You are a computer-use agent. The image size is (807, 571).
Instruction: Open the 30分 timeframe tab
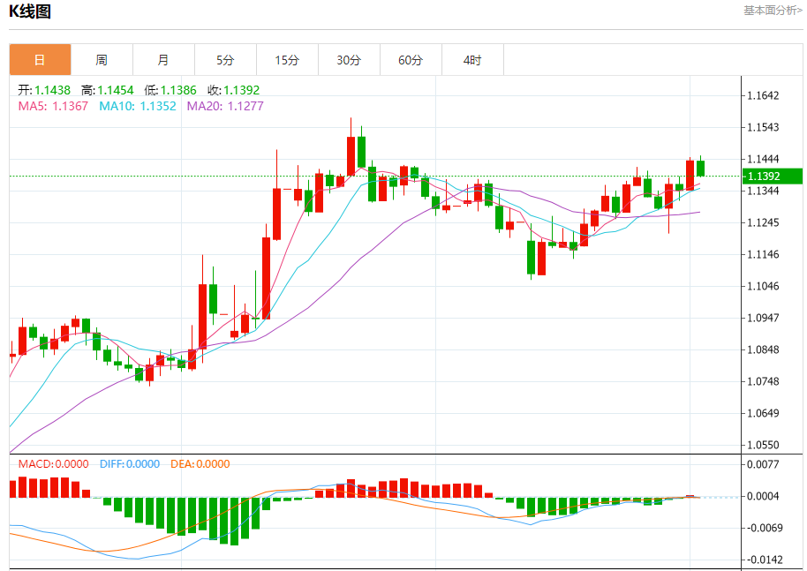tap(349, 60)
